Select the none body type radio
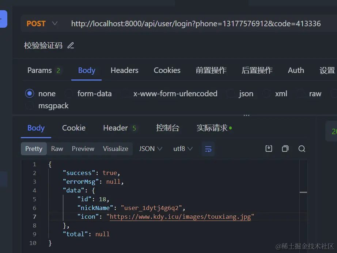 (30, 93)
